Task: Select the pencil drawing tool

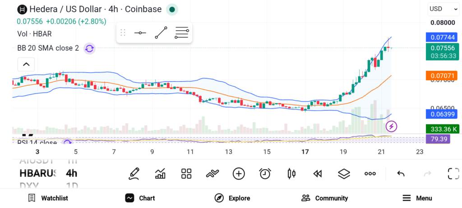Action: 134,174
